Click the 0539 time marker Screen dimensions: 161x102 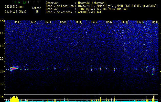pyautogui.click(x=140, y=22)
